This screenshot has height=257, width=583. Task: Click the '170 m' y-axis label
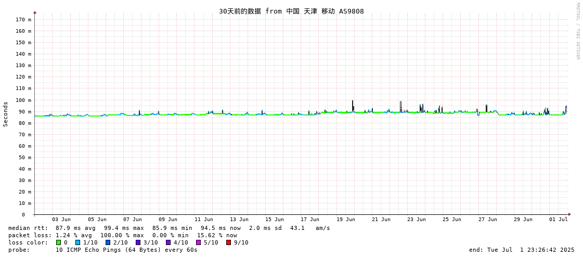(x=23, y=19)
